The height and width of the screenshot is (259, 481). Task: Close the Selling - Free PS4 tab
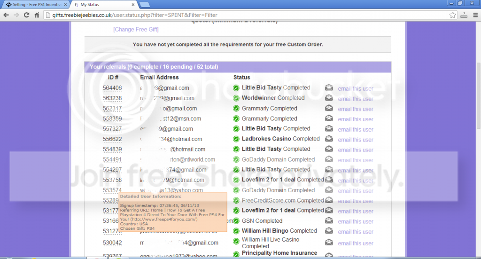[x=65, y=5]
